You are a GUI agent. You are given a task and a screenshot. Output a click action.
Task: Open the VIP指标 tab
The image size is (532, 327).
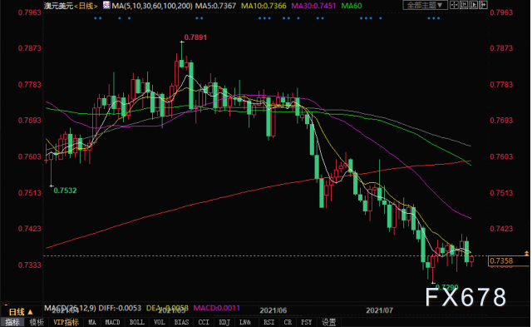(66, 322)
